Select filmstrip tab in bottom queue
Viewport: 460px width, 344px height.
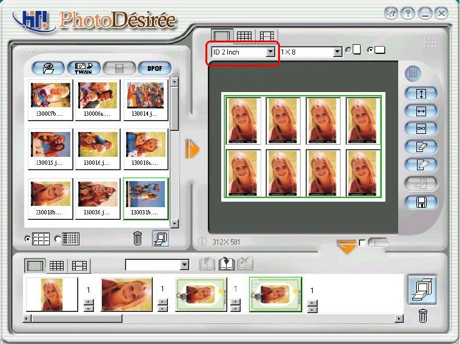point(79,266)
